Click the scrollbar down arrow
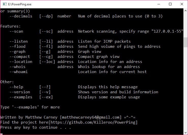 tap(185, 132)
